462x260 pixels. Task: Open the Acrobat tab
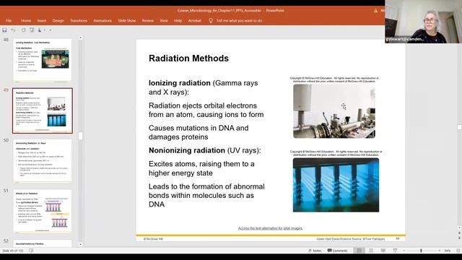pos(194,21)
